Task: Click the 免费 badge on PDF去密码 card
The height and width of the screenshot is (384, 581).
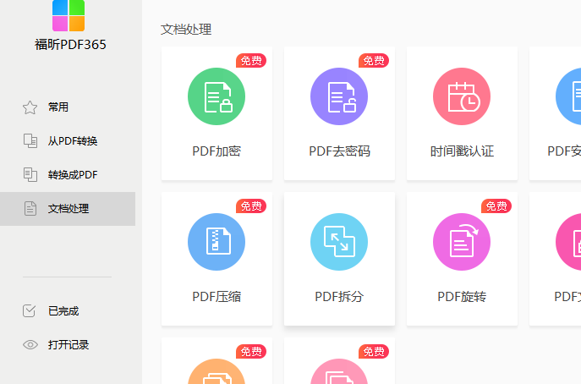Action: [374, 60]
